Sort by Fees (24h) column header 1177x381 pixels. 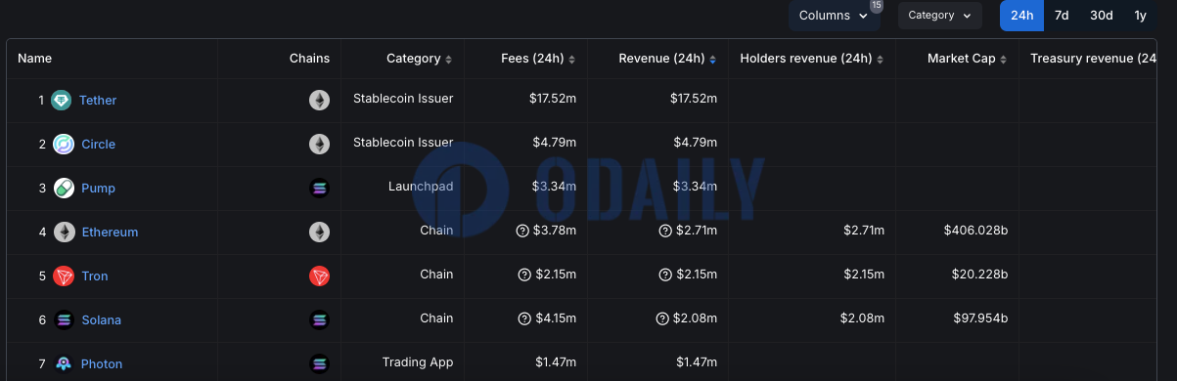(538, 59)
